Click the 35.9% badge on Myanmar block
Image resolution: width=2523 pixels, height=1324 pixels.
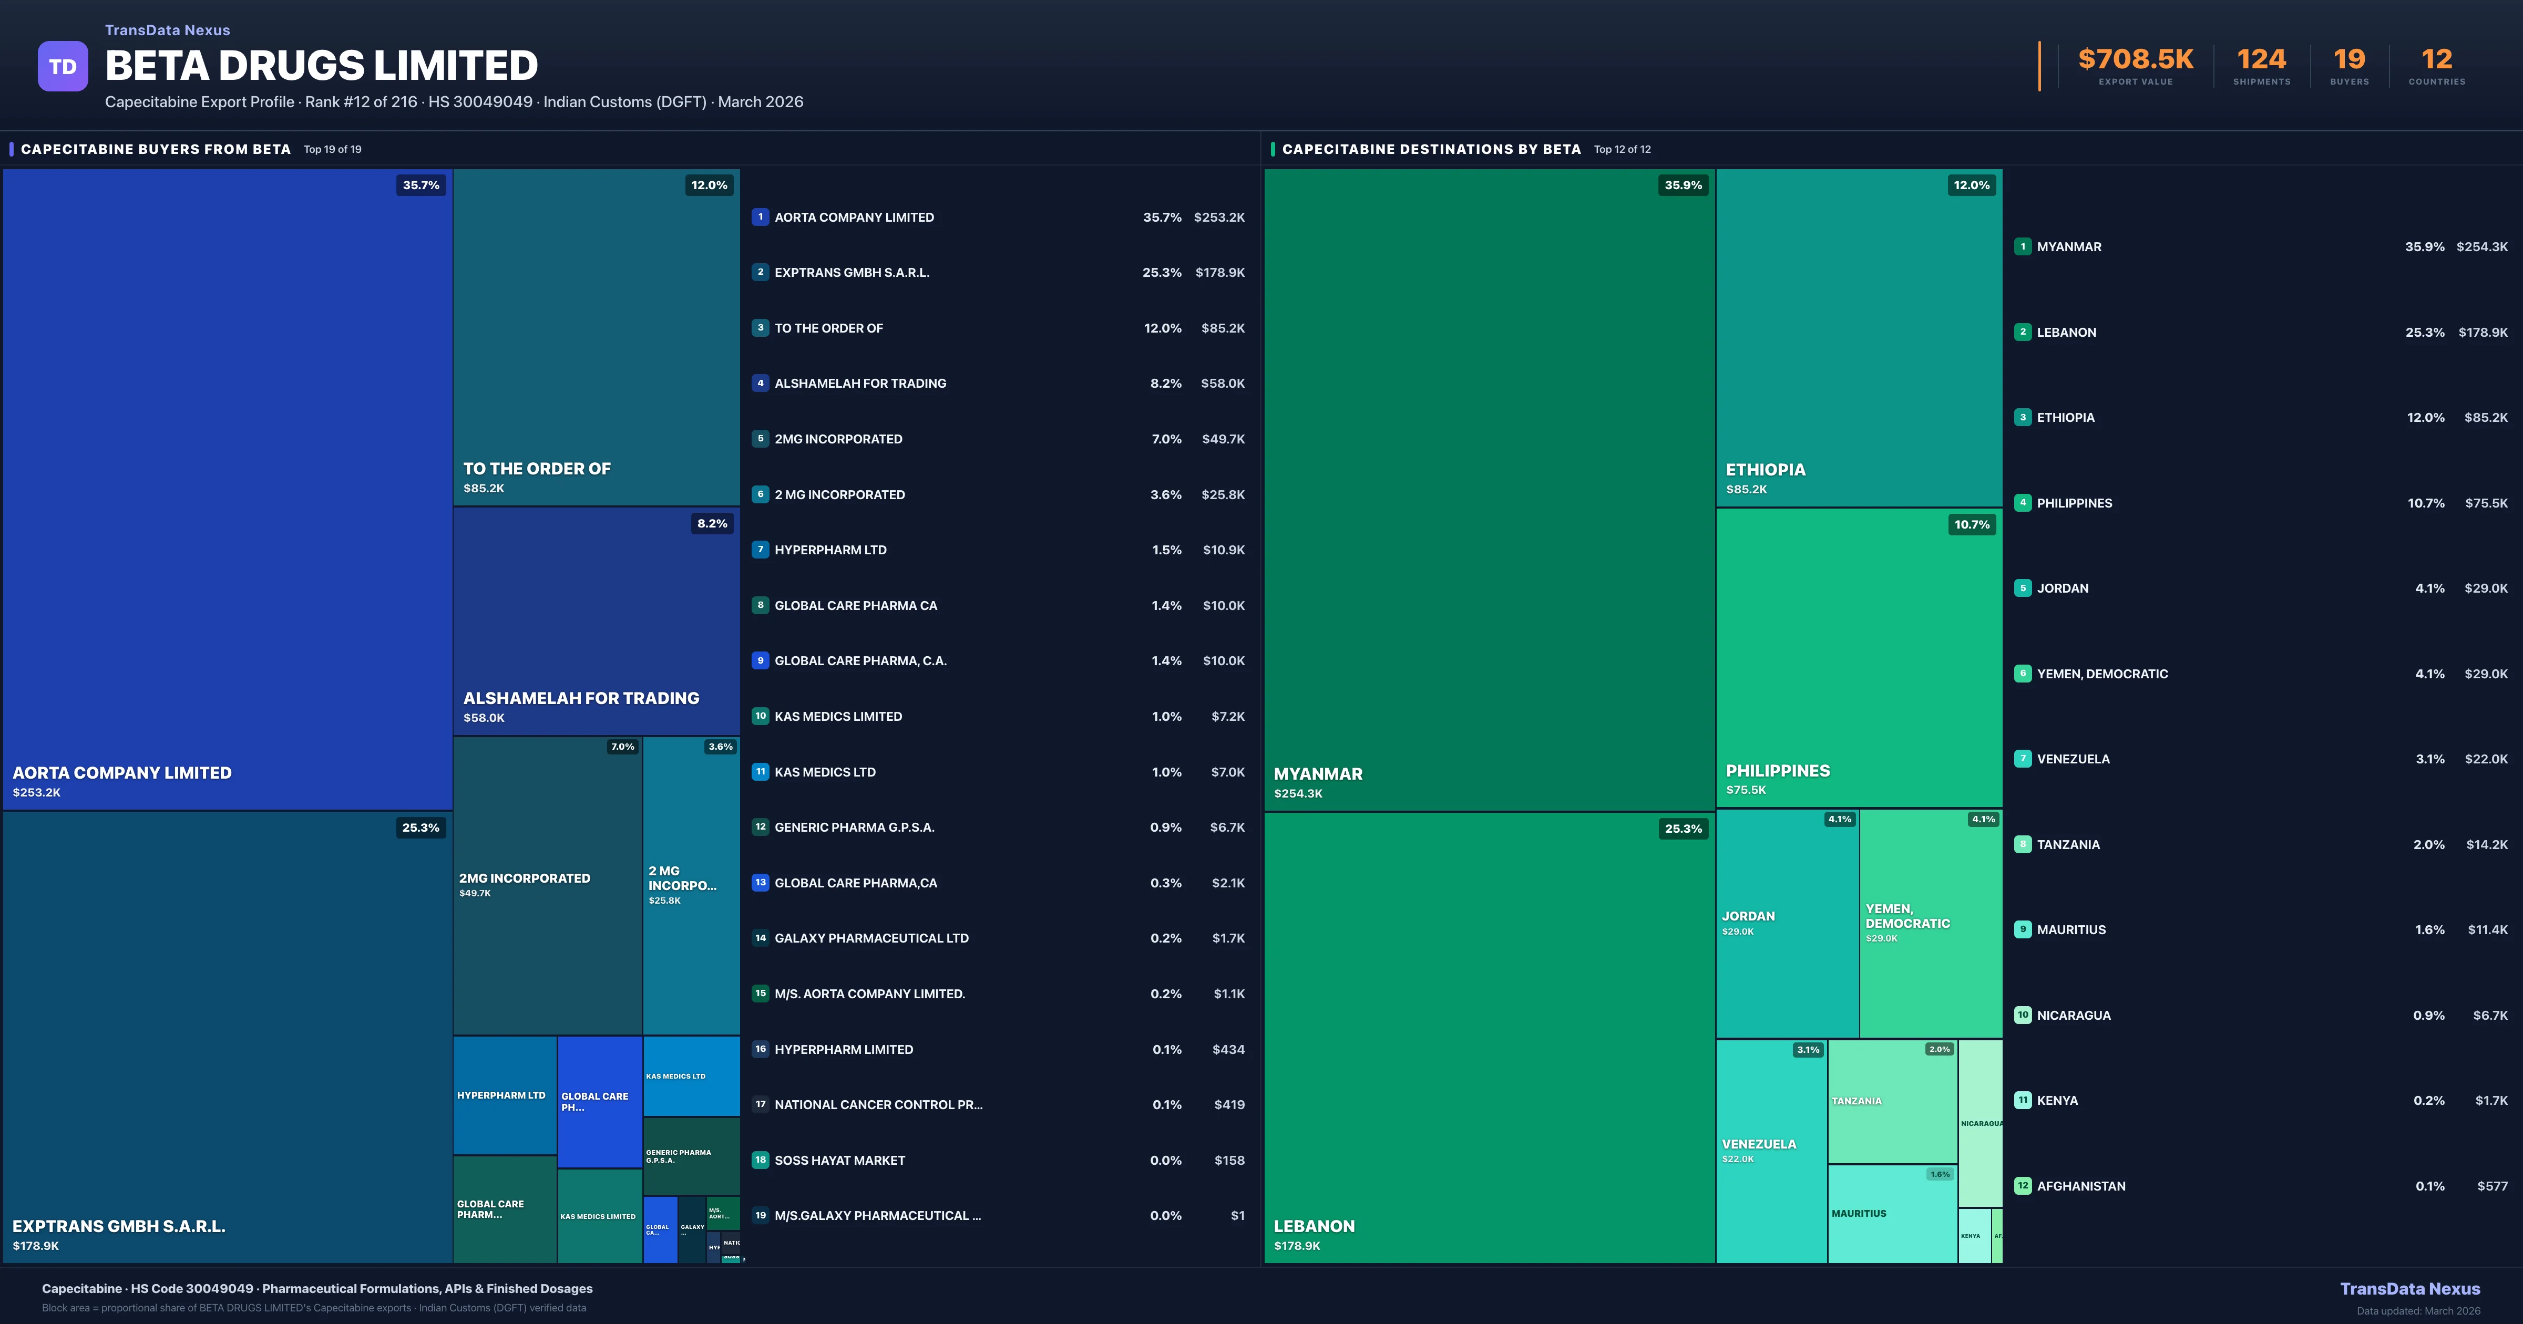pos(1683,185)
